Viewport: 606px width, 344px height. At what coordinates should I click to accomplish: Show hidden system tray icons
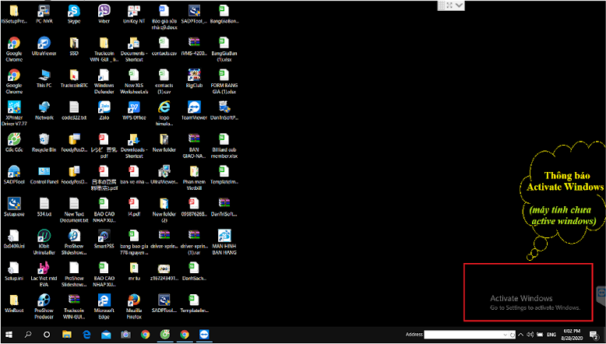(x=520, y=335)
